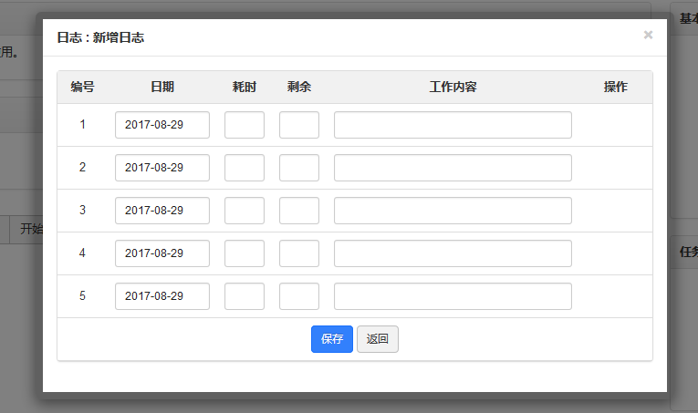
Task: Select the 工作内容 field in row 2
Action: tap(453, 168)
